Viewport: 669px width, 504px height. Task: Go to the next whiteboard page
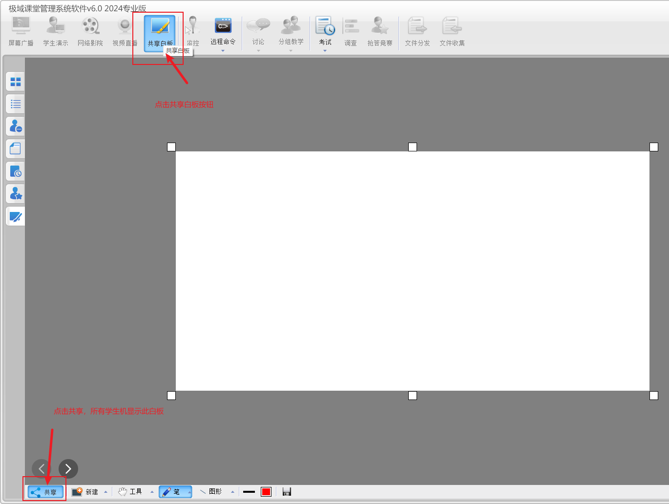[x=68, y=469]
